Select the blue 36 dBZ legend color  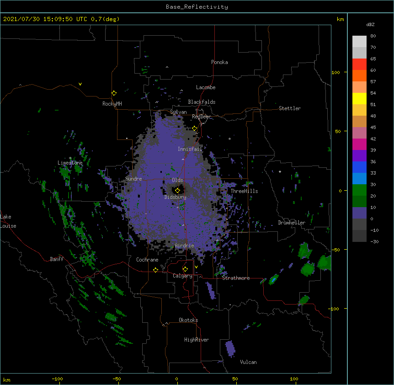[359, 167]
